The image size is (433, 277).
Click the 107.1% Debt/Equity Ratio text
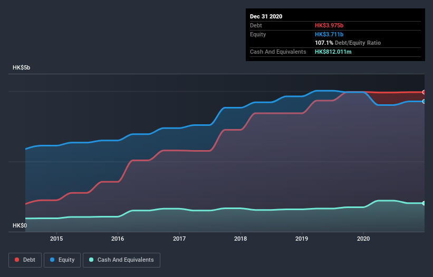(348, 43)
